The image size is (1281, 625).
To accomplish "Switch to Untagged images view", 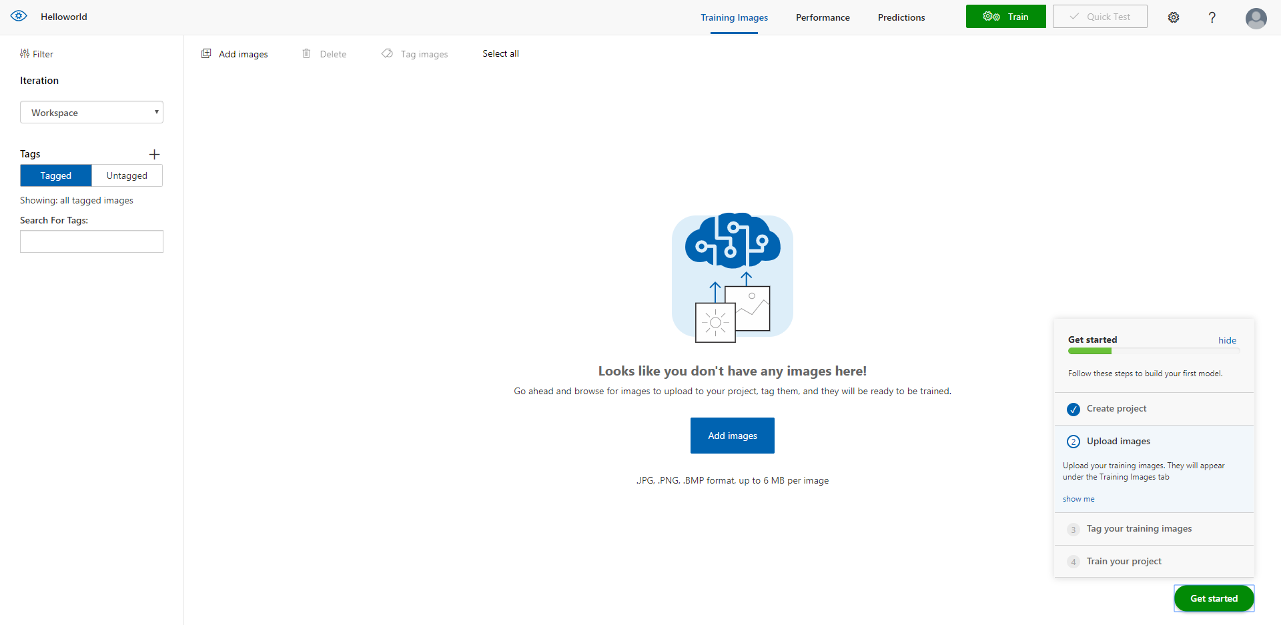I will [127, 175].
